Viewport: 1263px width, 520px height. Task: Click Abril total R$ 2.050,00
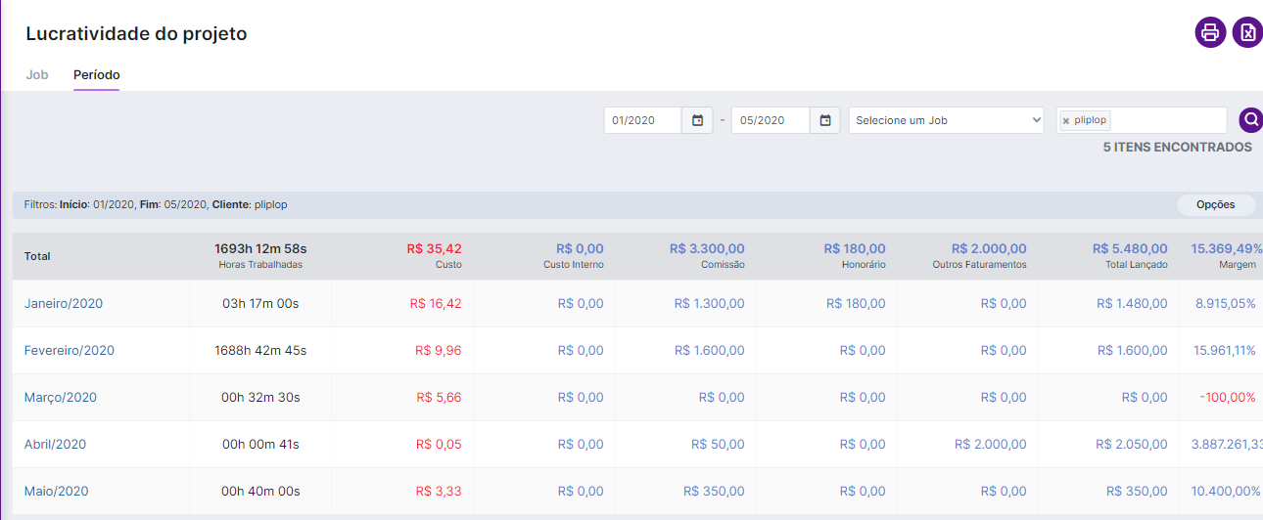[x=1132, y=445]
